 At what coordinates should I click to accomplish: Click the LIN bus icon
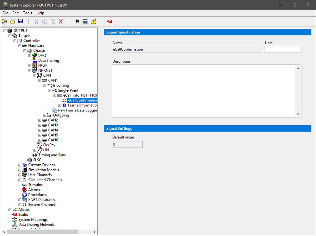tap(40, 150)
